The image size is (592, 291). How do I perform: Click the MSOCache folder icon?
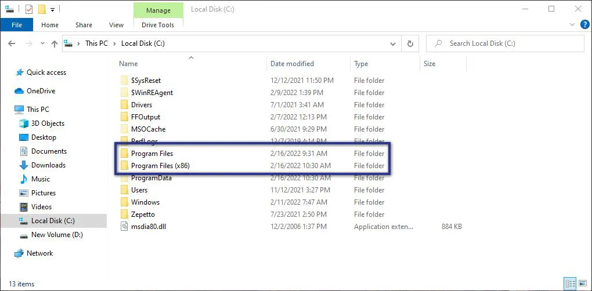pos(125,129)
